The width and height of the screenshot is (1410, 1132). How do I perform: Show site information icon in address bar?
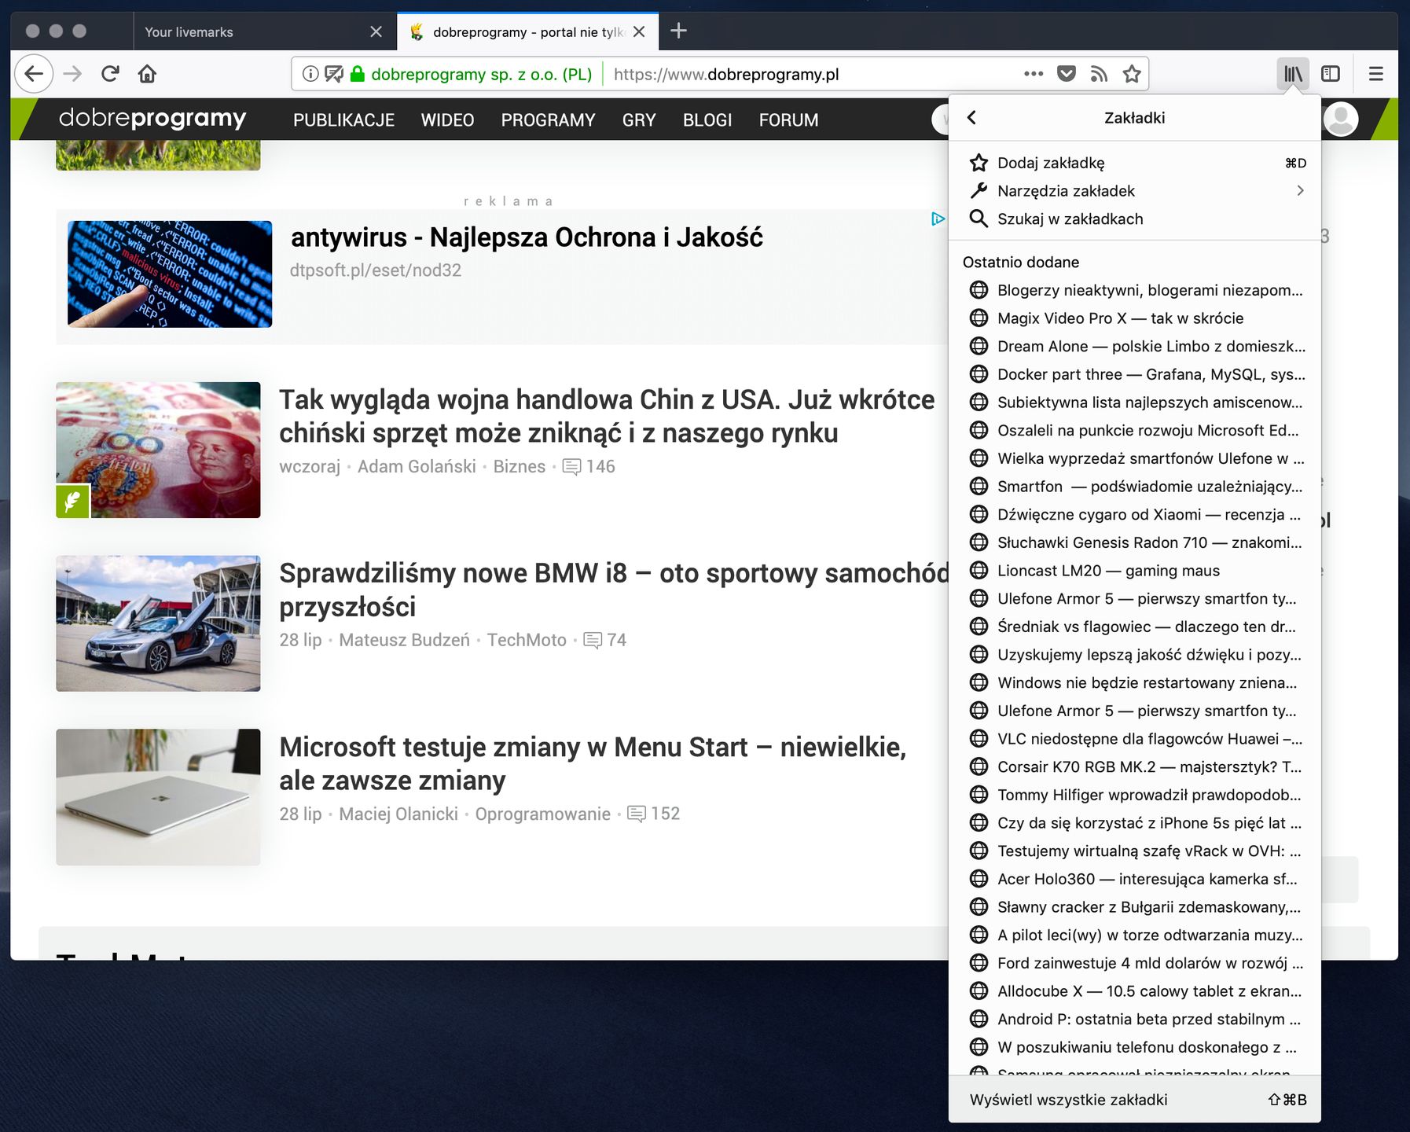tap(310, 74)
